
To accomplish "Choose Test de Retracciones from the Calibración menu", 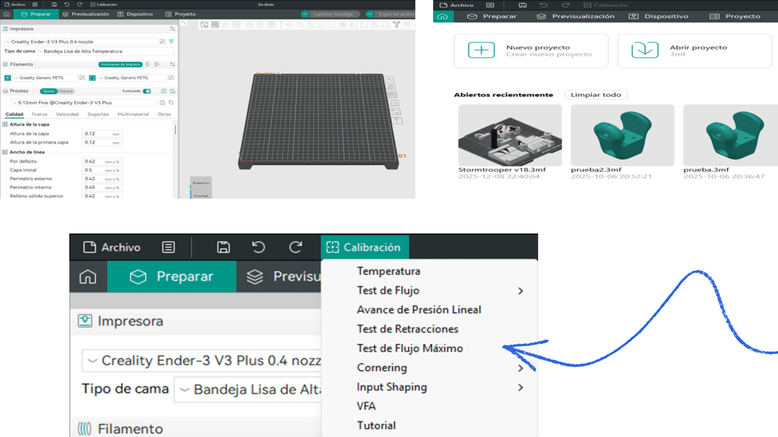I will pos(407,329).
